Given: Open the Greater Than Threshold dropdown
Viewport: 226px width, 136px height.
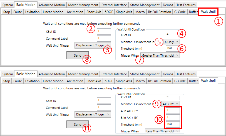Looking at the screenshot, I should point(160,56).
